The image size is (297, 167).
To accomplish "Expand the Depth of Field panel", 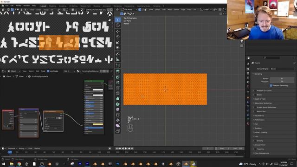I will coord(260,99).
